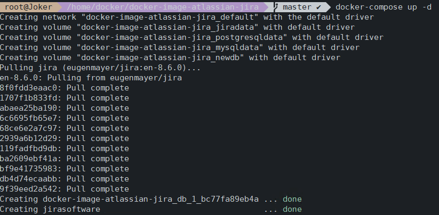Click done status for jirasoftware
The width and height of the screenshot is (439, 215).
pyautogui.click(x=292, y=209)
